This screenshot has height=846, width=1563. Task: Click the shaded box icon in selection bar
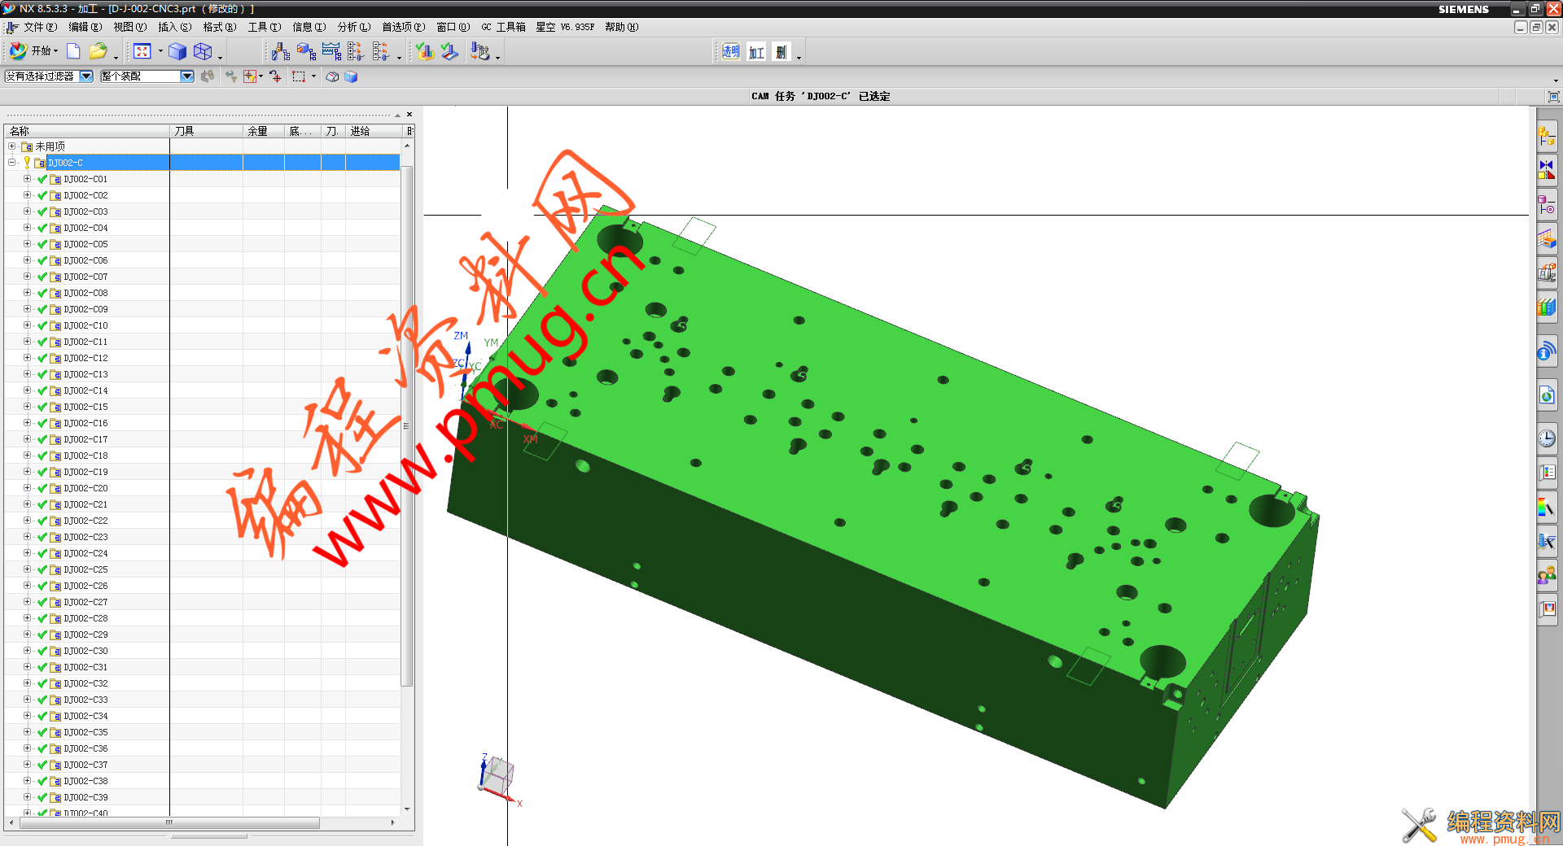(351, 76)
